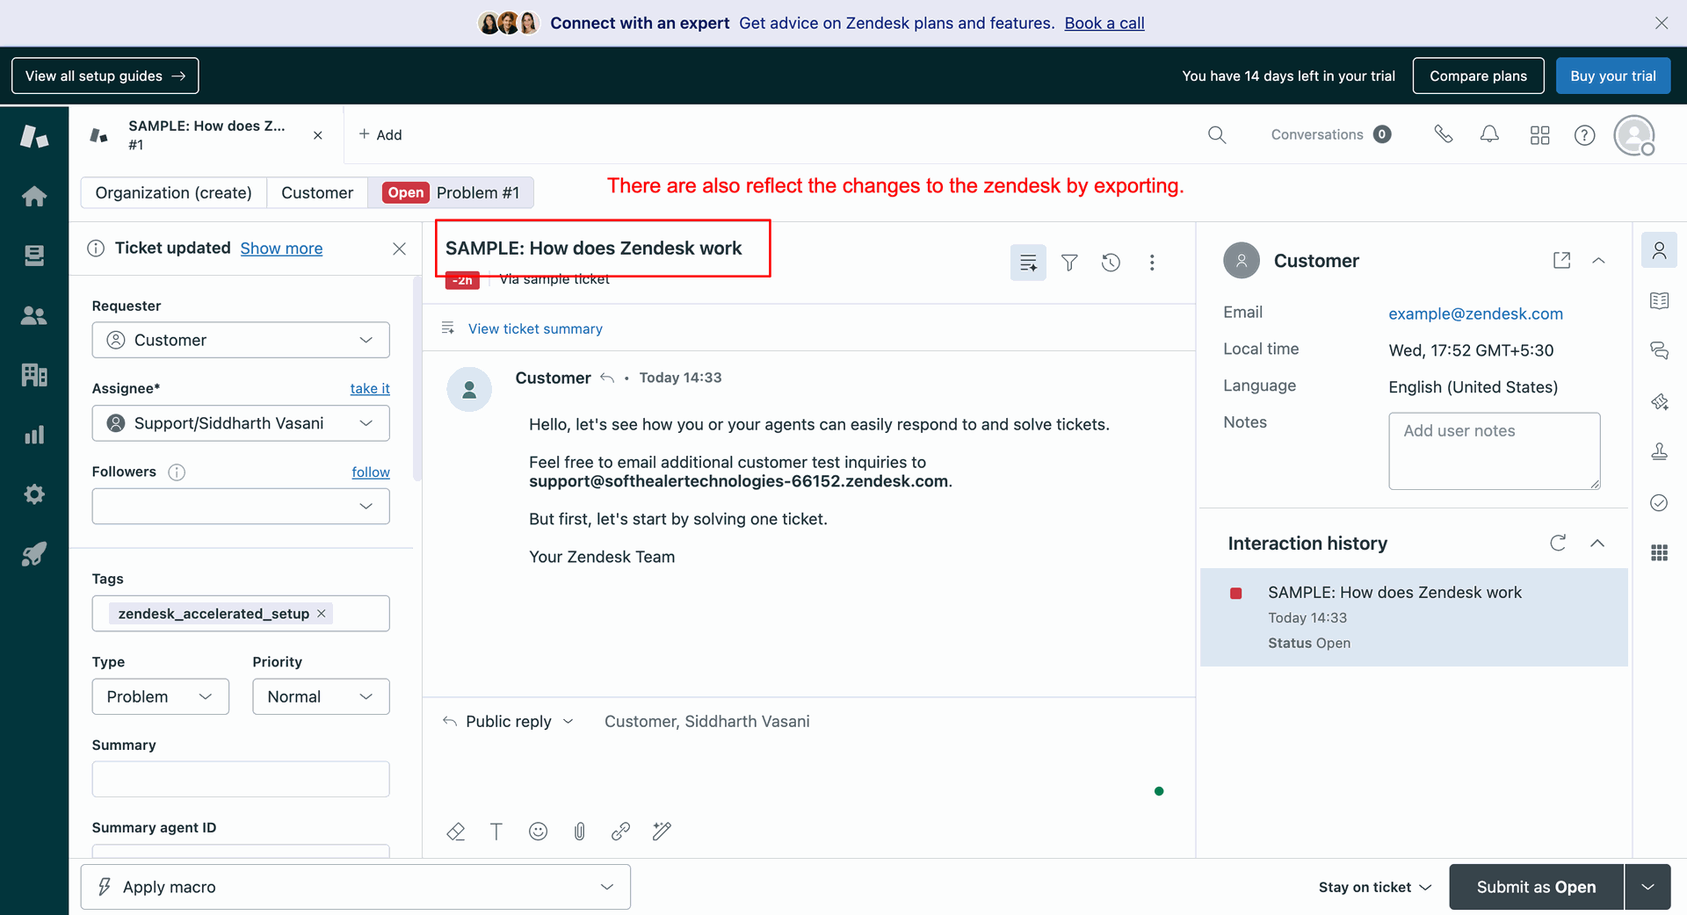Click the search magnifier icon

(1217, 134)
